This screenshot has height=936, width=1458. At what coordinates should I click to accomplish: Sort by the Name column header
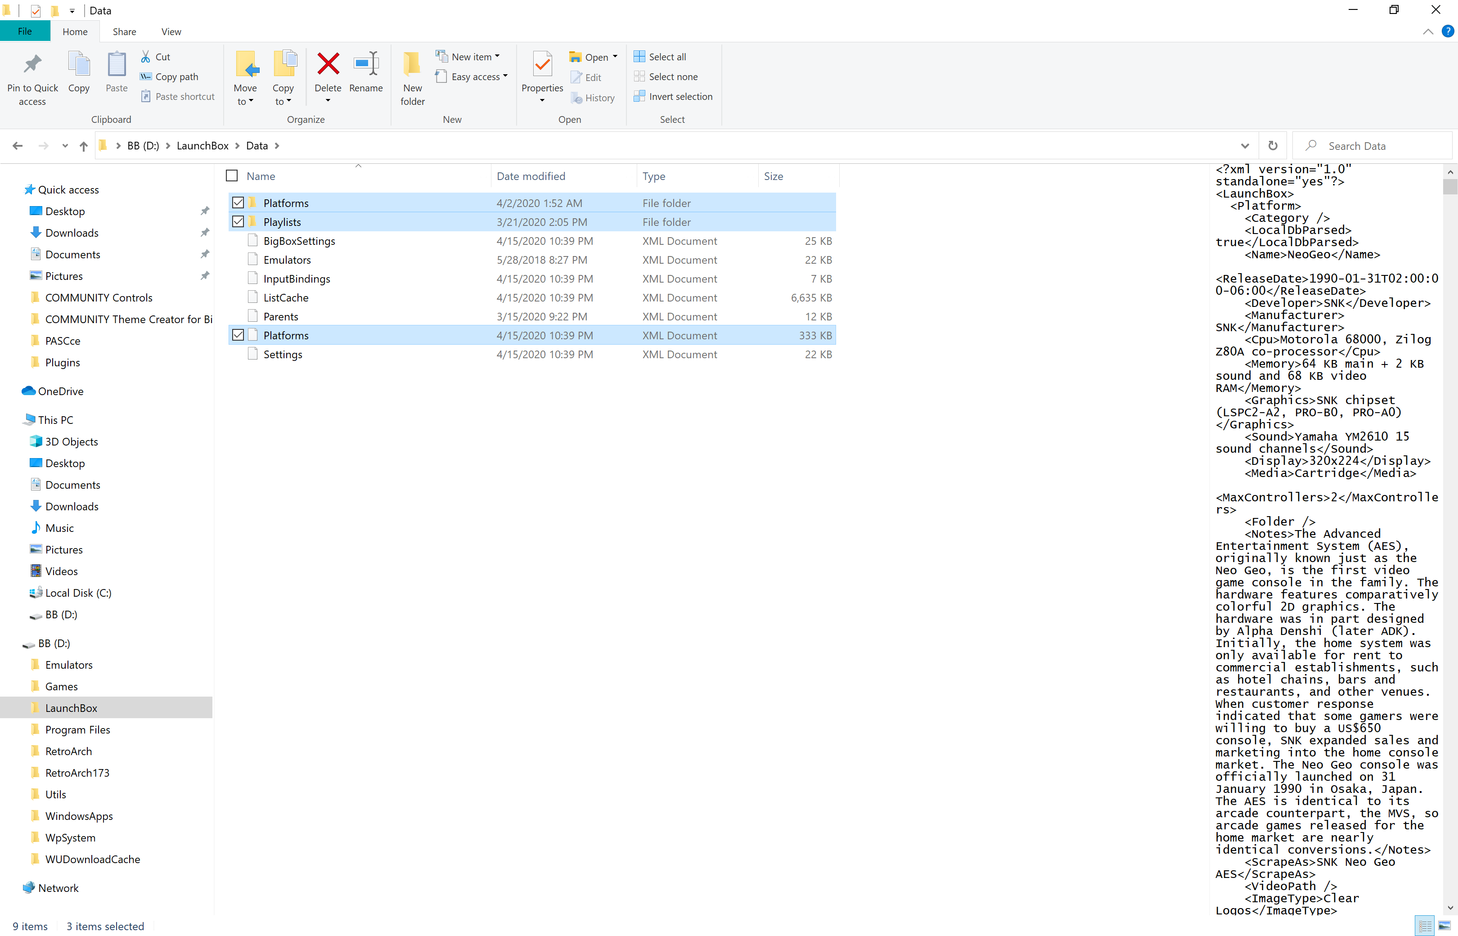coord(358,175)
